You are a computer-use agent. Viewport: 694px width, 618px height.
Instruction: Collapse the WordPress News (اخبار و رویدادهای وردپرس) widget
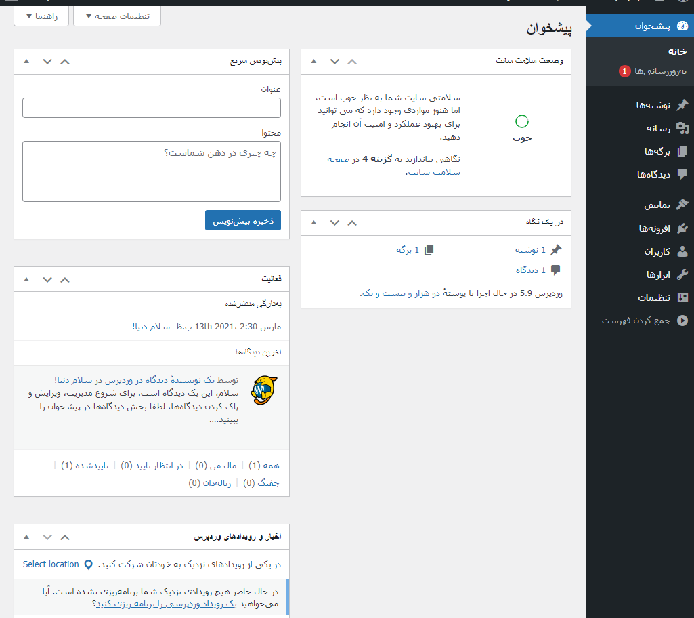pos(26,537)
